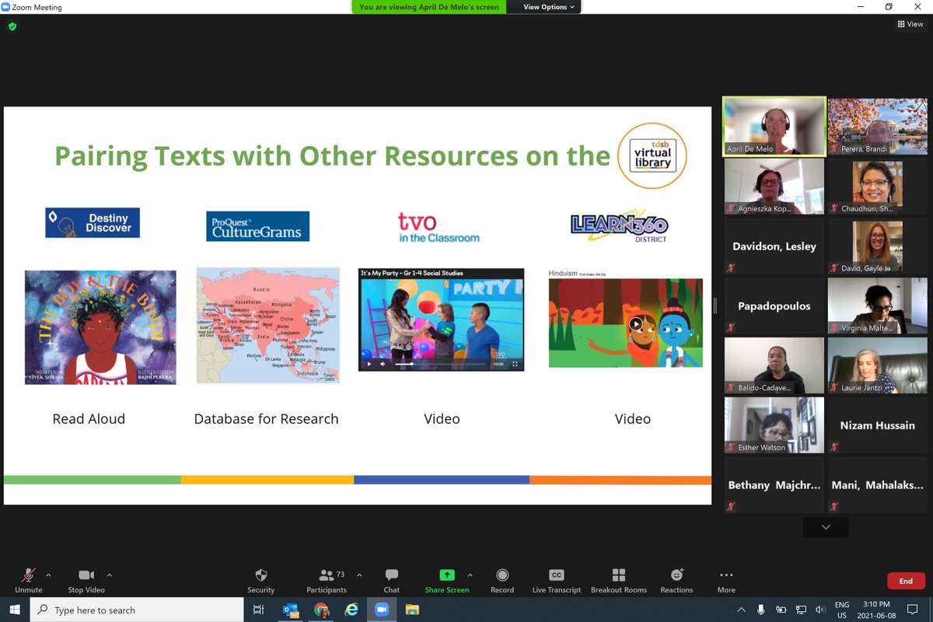This screenshot has width=933, height=622.
Task: Click the green encryption shield icon
Action: pyautogui.click(x=12, y=26)
